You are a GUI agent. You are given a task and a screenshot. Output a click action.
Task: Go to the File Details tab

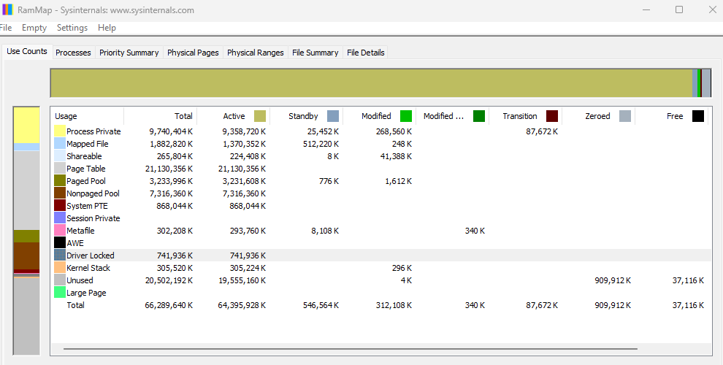click(x=365, y=53)
